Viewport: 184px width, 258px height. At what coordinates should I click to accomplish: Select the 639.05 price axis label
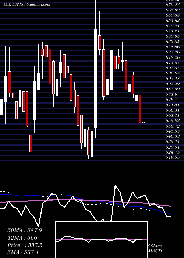pos(173,36)
